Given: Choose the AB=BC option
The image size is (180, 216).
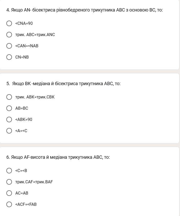Looking at the screenshot, I should click(x=9, y=108).
